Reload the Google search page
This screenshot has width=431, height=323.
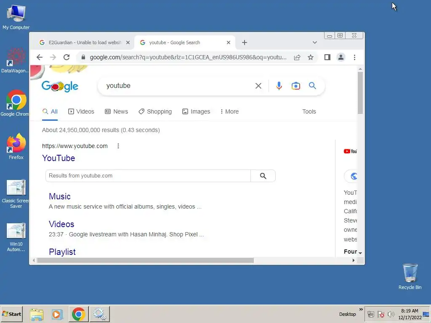click(x=67, y=57)
